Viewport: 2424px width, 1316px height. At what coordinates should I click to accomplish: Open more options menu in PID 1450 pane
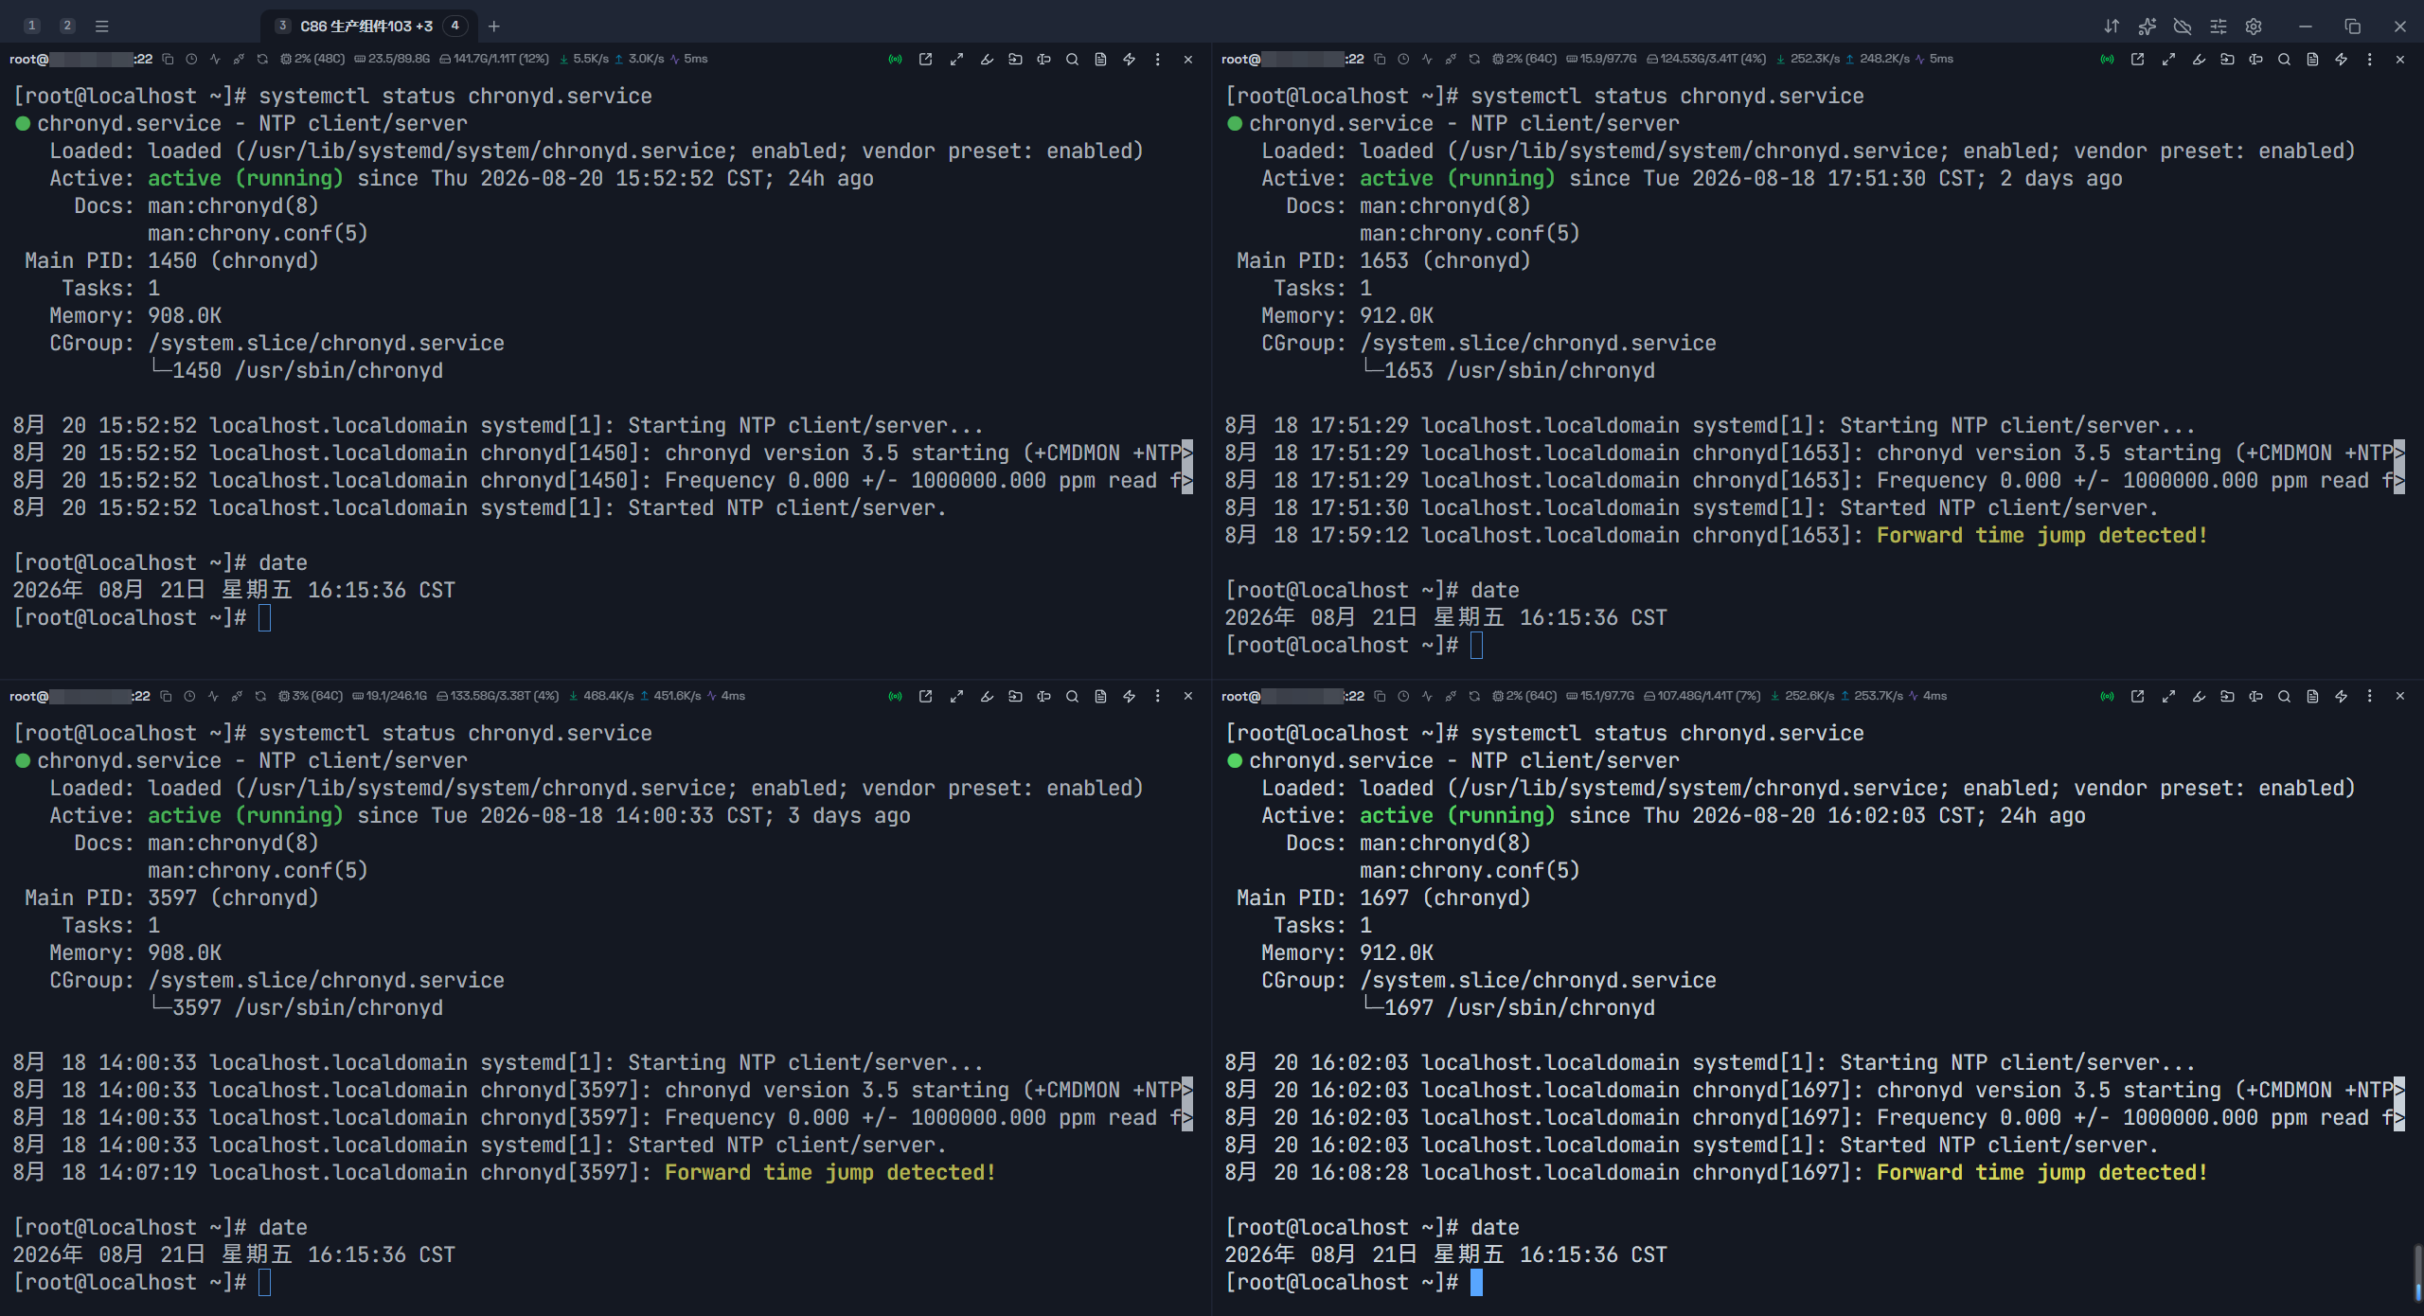pyautogui.click(x=1157, y=59)
